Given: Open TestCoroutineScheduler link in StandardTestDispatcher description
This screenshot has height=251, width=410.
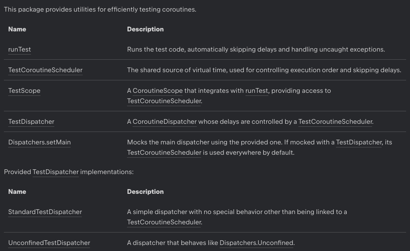Looking at the screenshot, I should 164,222.
